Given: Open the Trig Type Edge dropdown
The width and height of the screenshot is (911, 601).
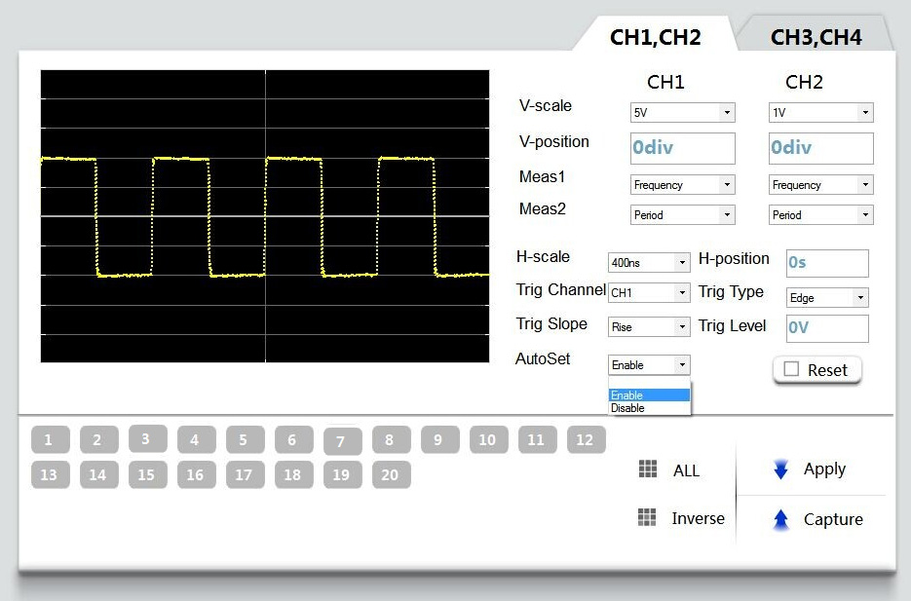Looking at the screenshot, I should pyautogui.click(x=827, y=297).
